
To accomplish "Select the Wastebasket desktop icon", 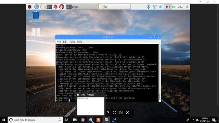I will [x=36, y=17].
